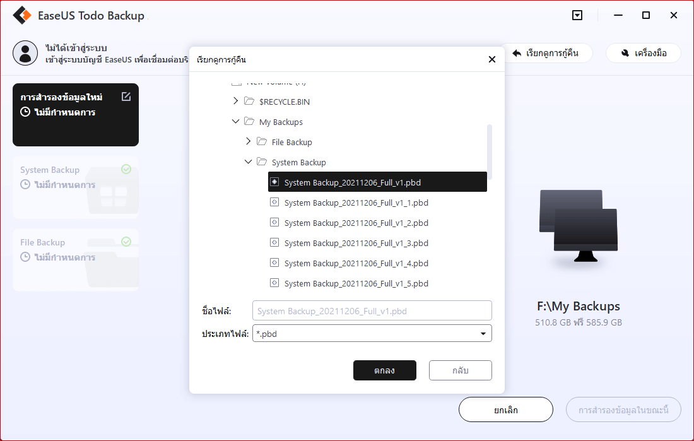Image resolution: width=694 pixels, height=441 pixels.
Task: Open the เครื่องมือ (Tools) button
Action: tap(644, 53)
